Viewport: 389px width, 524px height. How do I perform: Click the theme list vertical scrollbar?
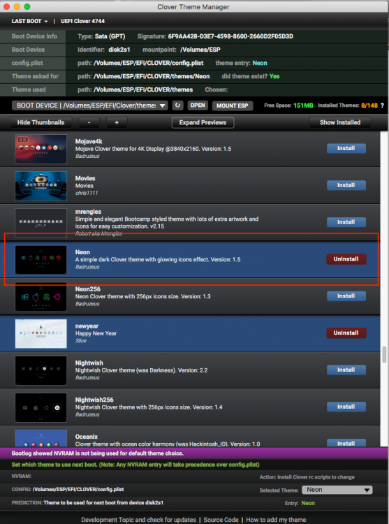pos(384,354)
